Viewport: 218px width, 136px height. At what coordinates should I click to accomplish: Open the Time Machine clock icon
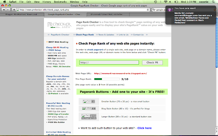pos(155,2)
